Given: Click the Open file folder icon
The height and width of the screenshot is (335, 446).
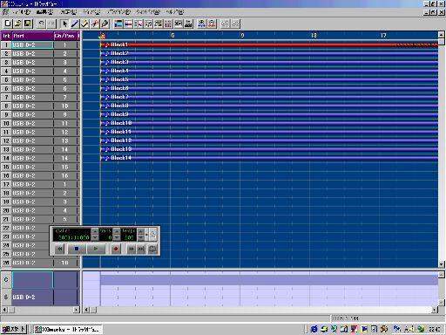Looking at the screenshot, I should point(18,24).
